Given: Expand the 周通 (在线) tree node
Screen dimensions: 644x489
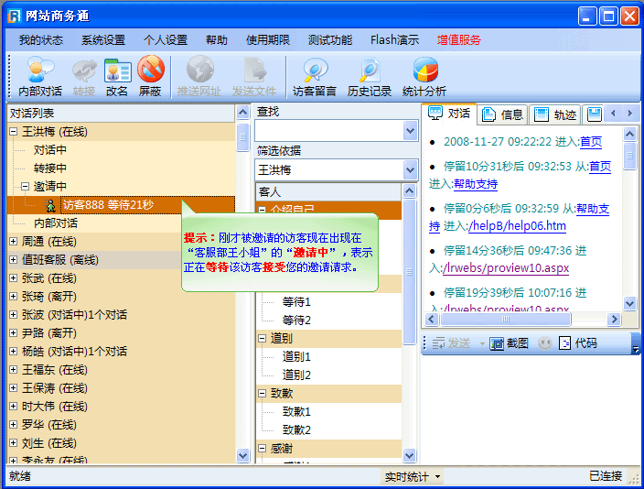Looking at the screenshot, I should pos(14,242).
